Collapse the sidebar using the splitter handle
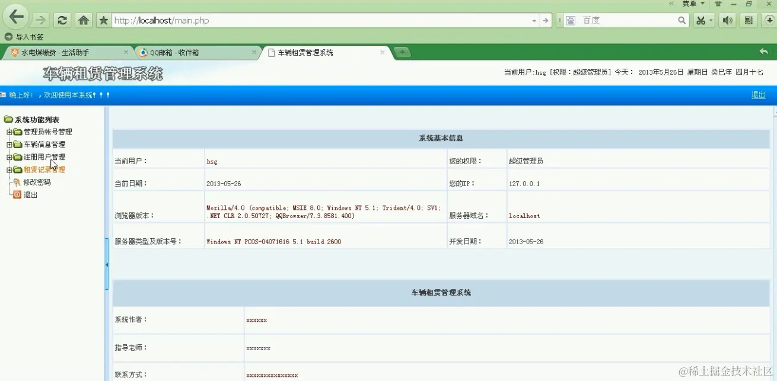 107,264
